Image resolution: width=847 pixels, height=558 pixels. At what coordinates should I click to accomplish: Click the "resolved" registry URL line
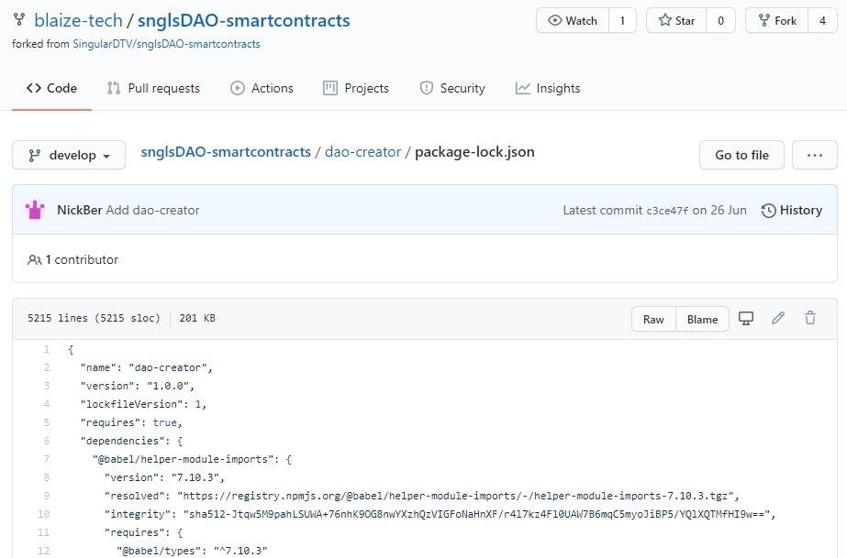[x=421, y=496]
